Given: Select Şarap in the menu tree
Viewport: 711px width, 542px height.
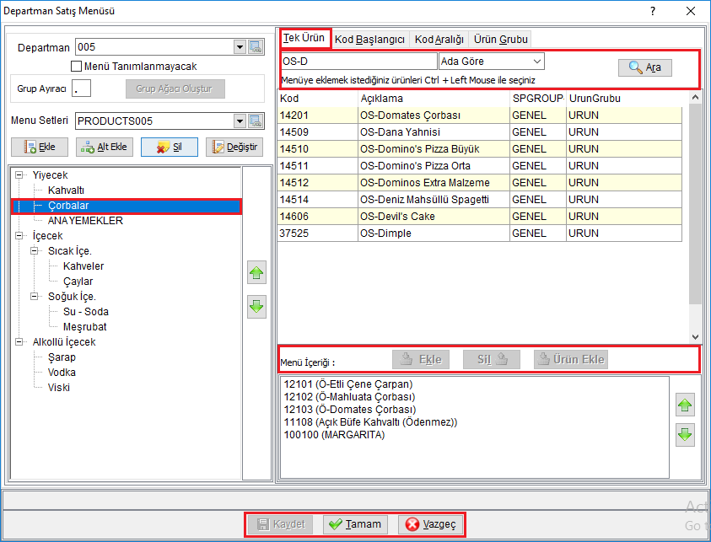Looking at the screenshot, I should point(62,357).
